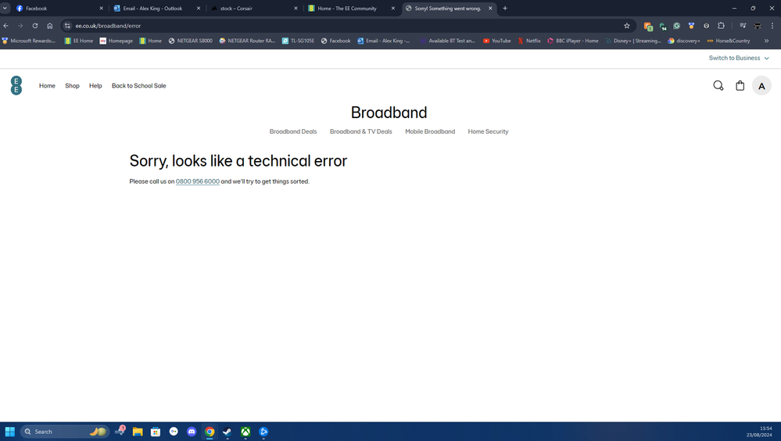Bookmark this page with the star icon
This screenshot has height=441, width=781.
[x=626, y=26]
